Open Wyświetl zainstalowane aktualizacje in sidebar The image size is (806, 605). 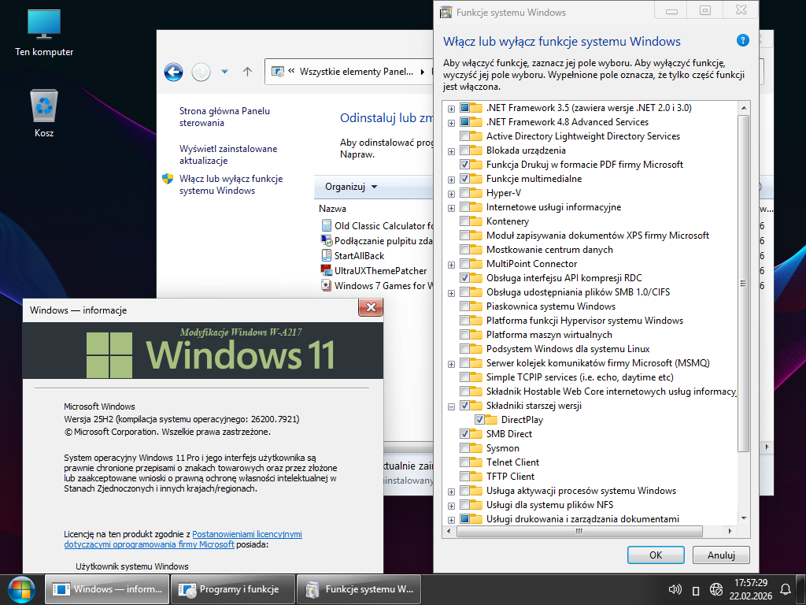[x=228, y=154]
